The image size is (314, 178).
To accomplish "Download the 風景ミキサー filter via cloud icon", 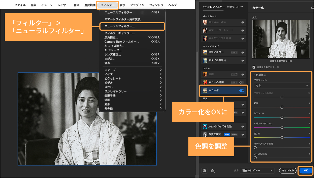I will pyautogui.click(x=243, y=52).
